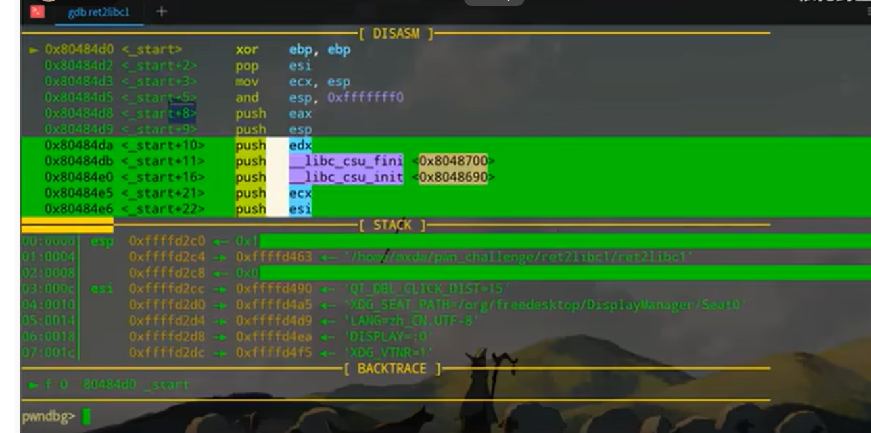The height and width of the screenshot is (433, 871).
Task: Click the DISASM section header
Action: 396,33
